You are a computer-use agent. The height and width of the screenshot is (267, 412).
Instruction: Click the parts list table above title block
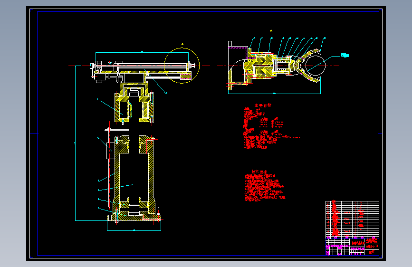(352, 219)
